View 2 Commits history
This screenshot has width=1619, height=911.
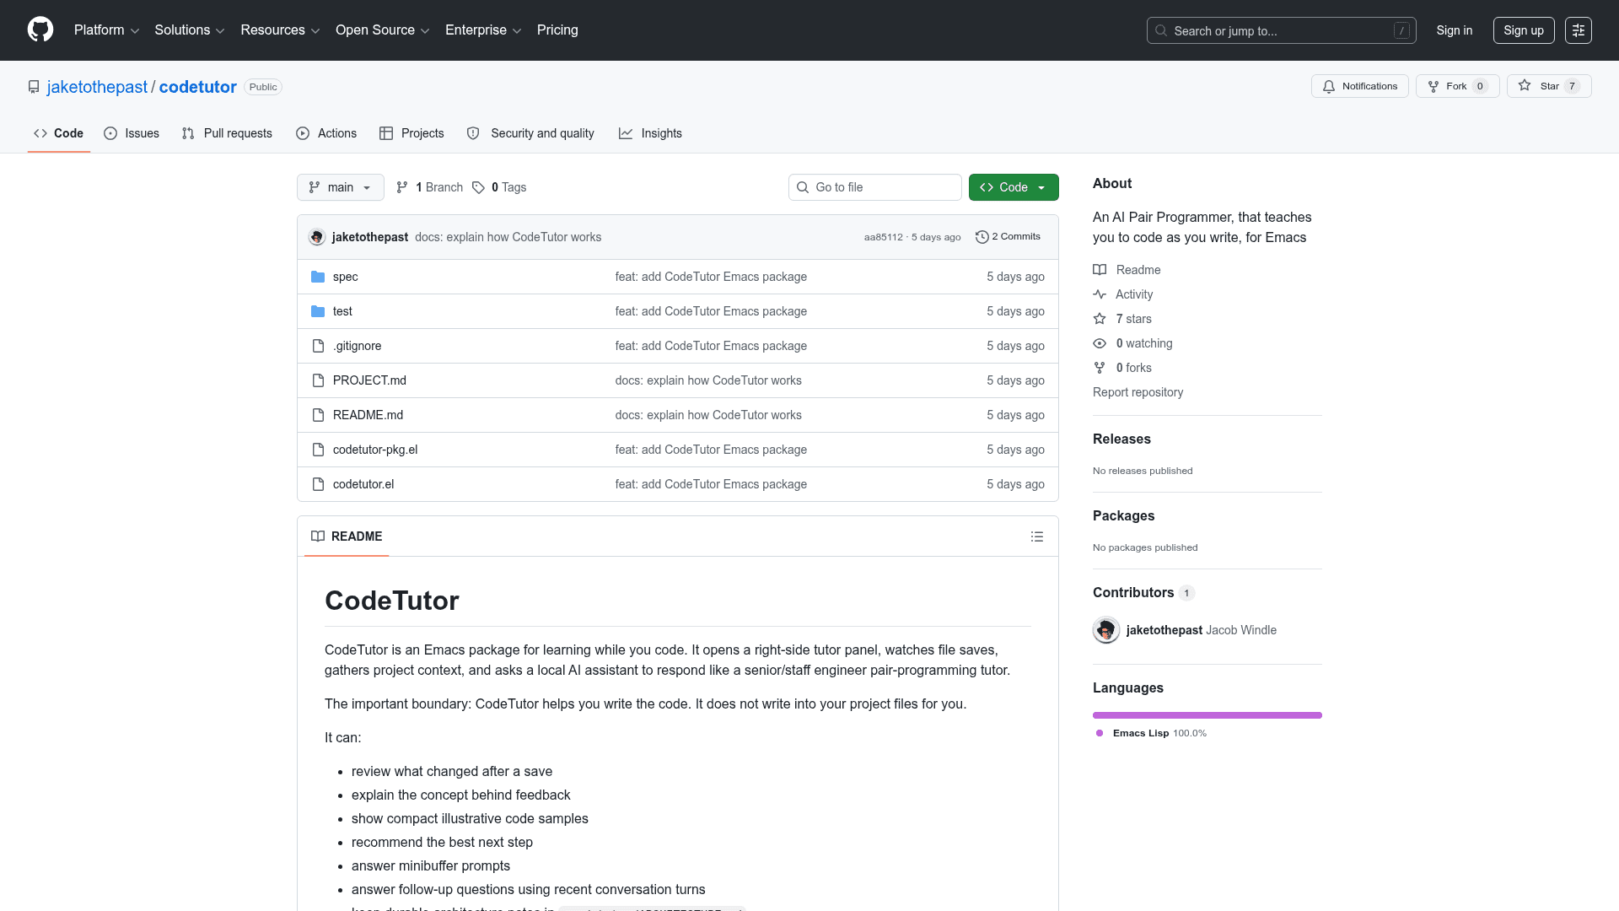click(1008, 237)
